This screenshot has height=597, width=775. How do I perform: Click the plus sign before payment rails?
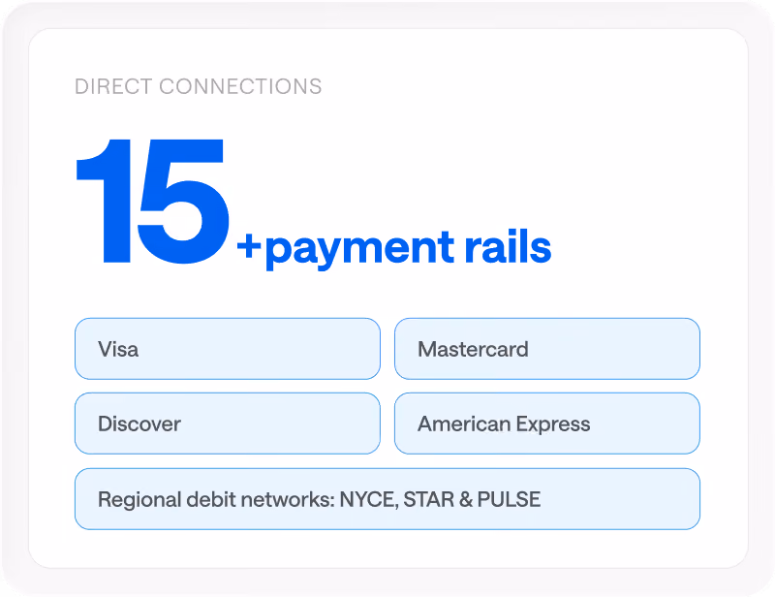(249, 245)
